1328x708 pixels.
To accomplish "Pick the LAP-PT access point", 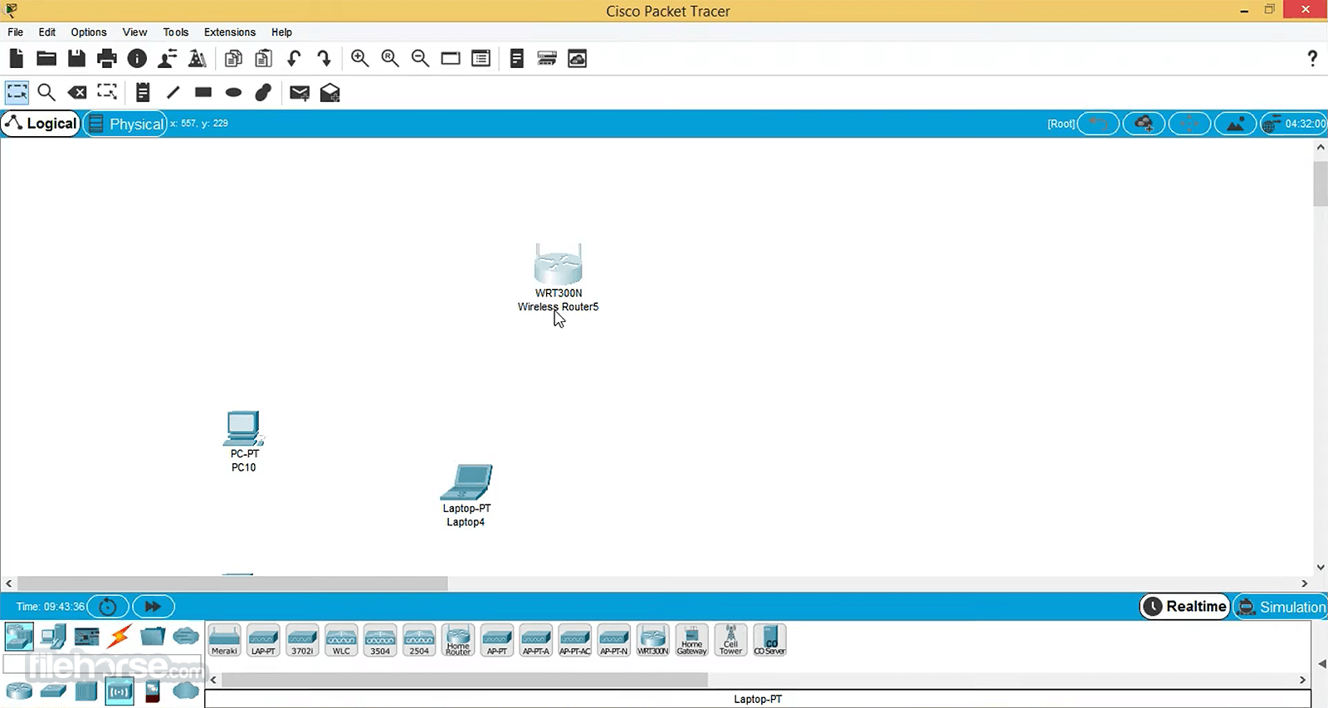I will click(x=263, y=640).
